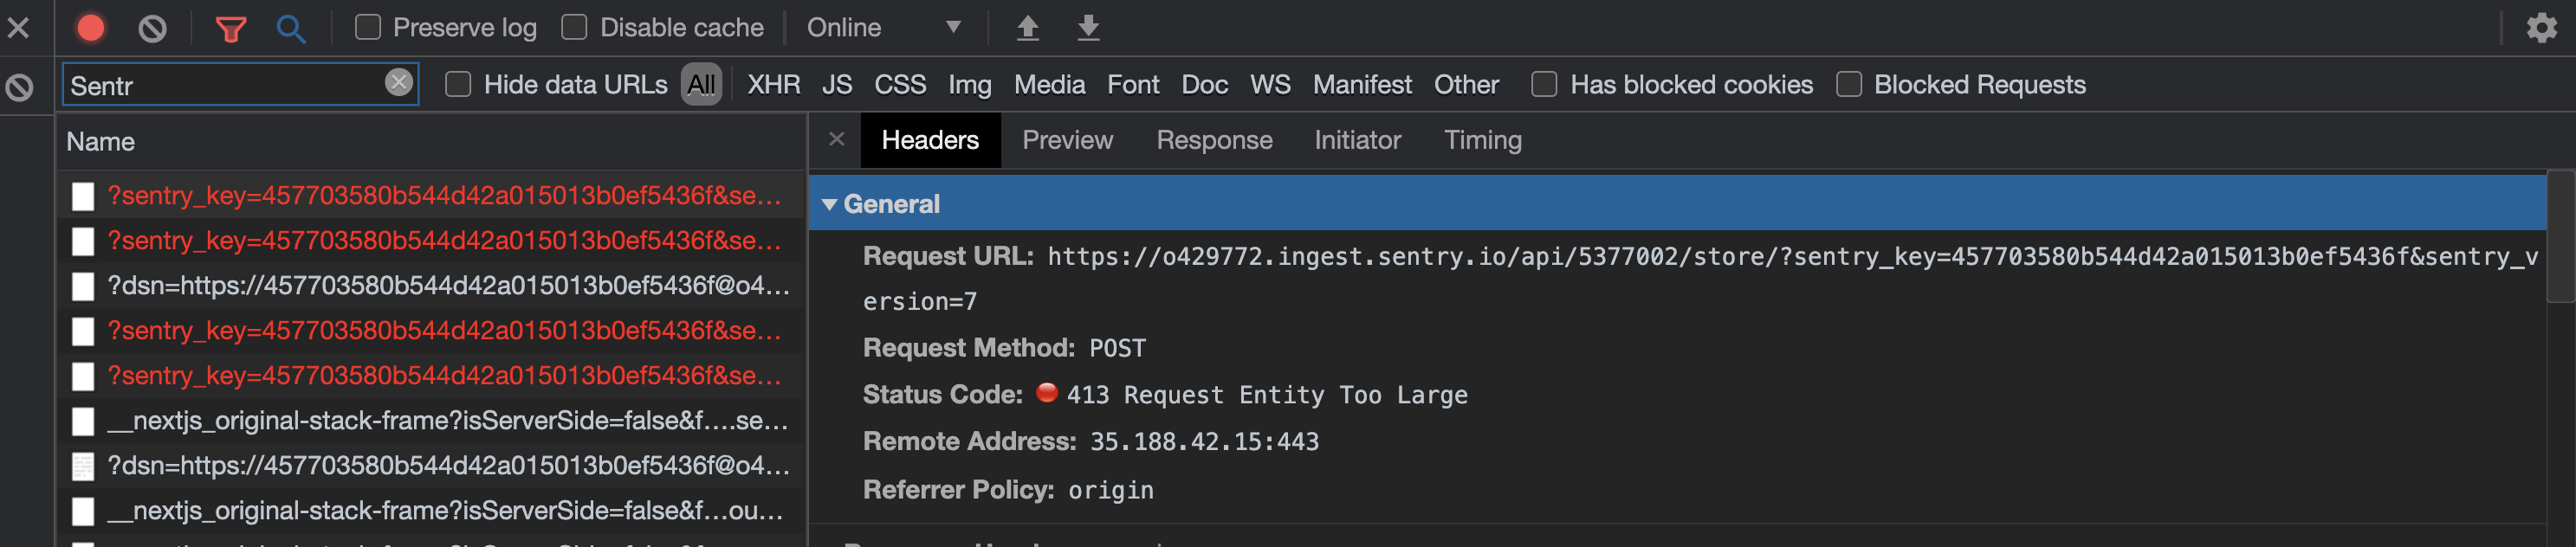The height and width of the screenshot is (547, 2576).
Task: Enable the Preserve log checkbox
Action: pyautogui.click(x=367, y=27)
